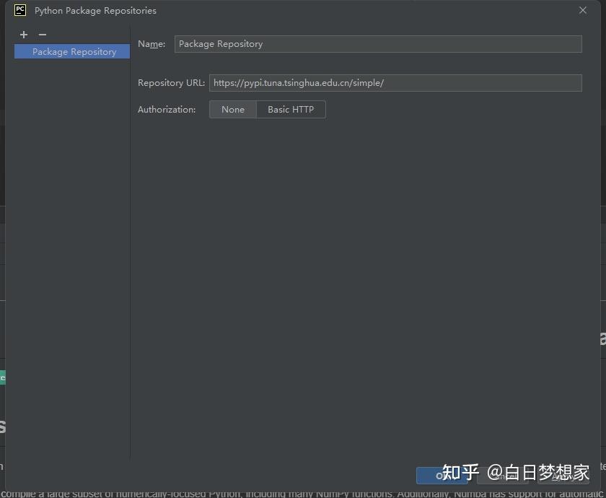Focus the field containing the tsinghua mirror URL
The width and height of the screenshot is (606, 498).
(395, 83)
